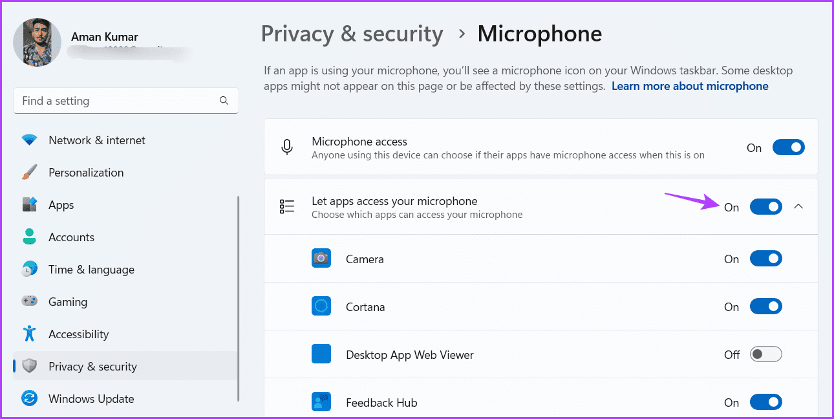The width and height of the screenshot is (834, 419).
Task: Click the Accessibility figure icon
Action: click(x=29, y=334)
